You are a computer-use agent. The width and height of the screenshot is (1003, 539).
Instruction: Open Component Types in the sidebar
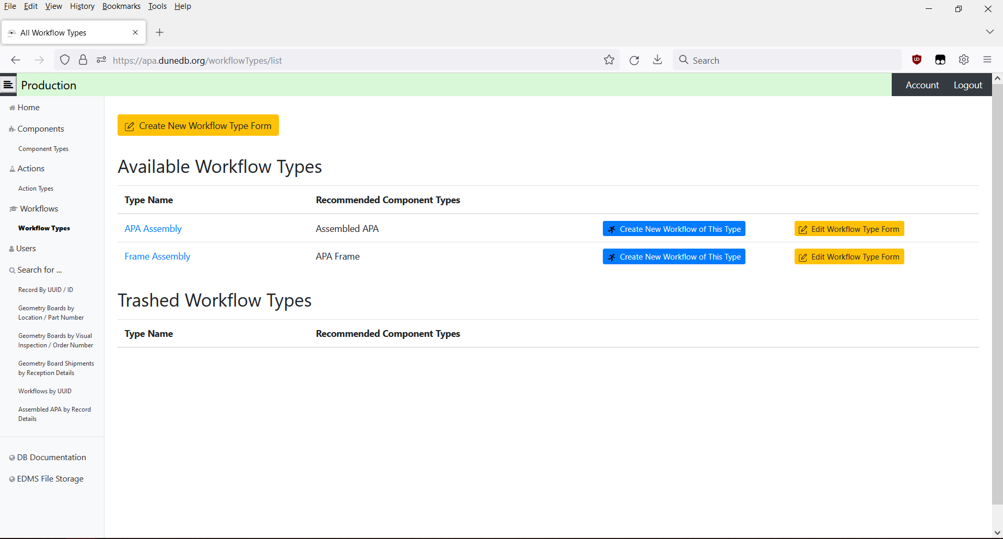pyautogui.click(x=43, y=149)
